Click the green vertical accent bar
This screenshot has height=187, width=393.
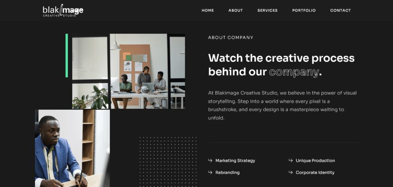click(x=67, y=56)
